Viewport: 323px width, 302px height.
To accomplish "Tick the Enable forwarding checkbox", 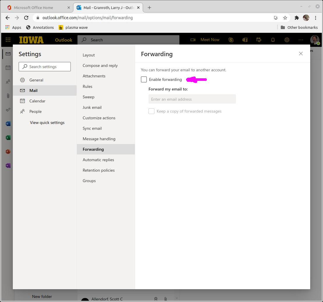I will point(144,79).
